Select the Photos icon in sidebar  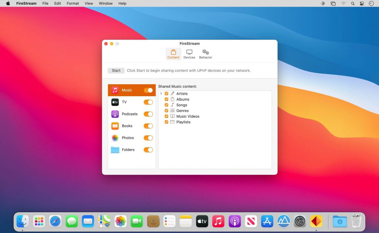coord(115,138)
